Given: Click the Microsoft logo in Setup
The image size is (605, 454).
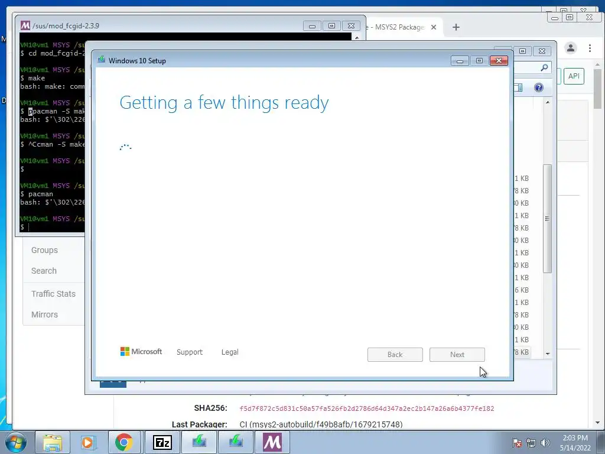Looking at the screenshot, I should tap(141, 351).
